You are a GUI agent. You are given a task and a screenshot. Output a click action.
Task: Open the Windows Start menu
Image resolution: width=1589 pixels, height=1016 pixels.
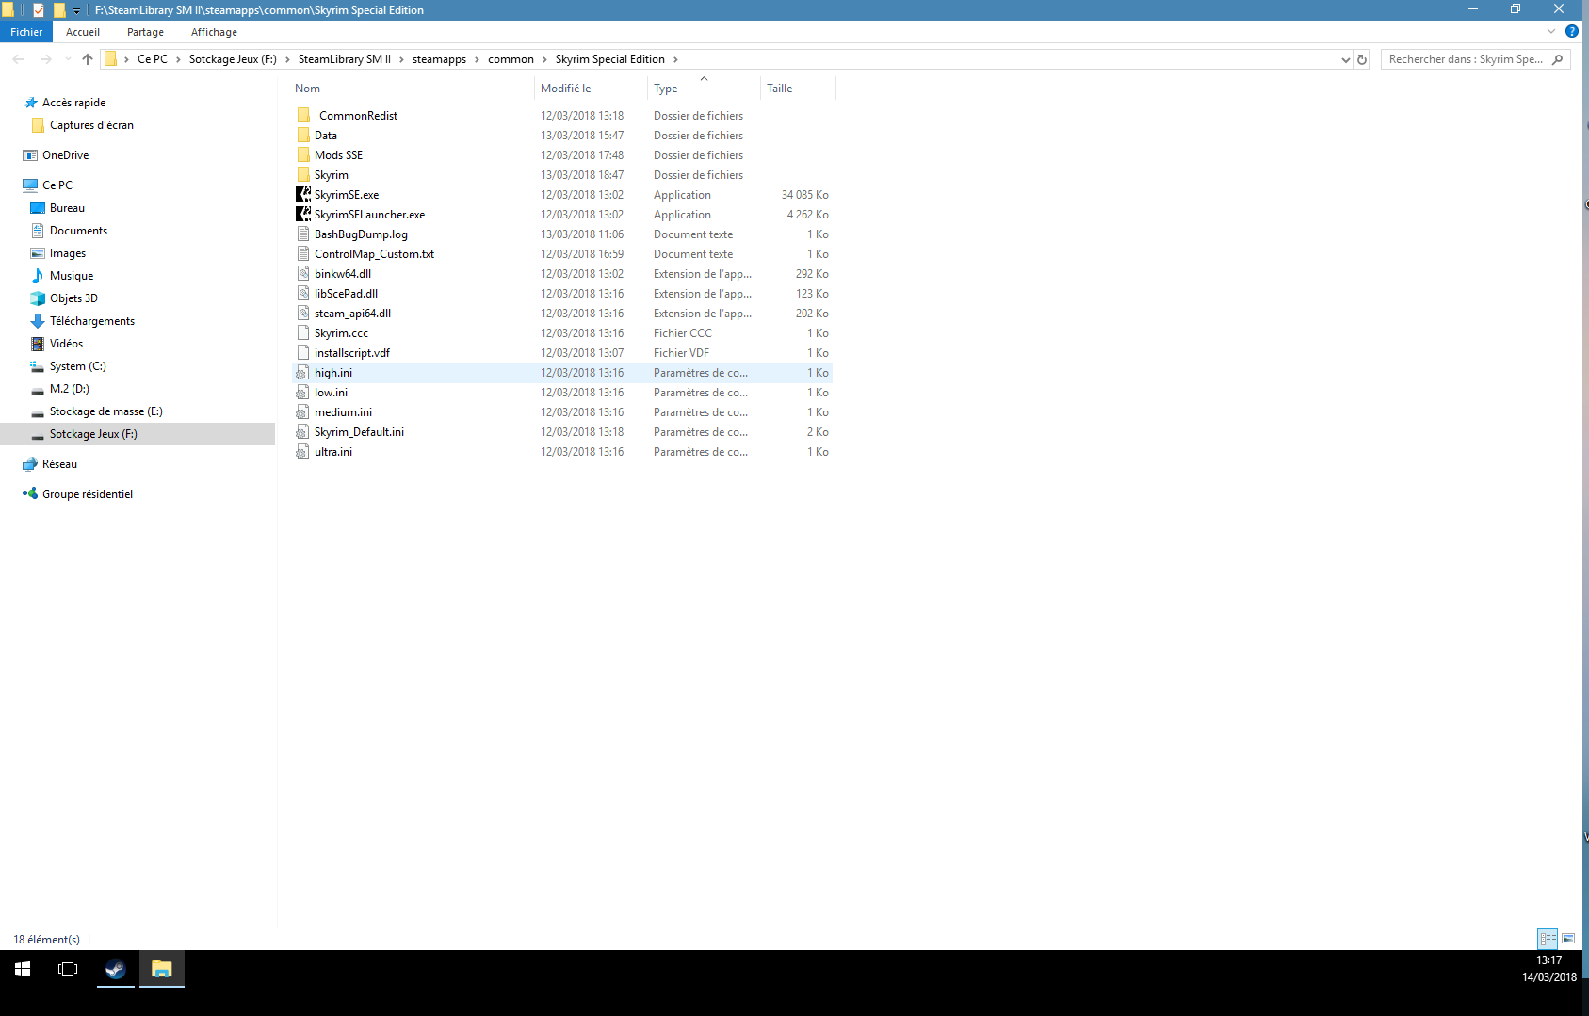23,969
